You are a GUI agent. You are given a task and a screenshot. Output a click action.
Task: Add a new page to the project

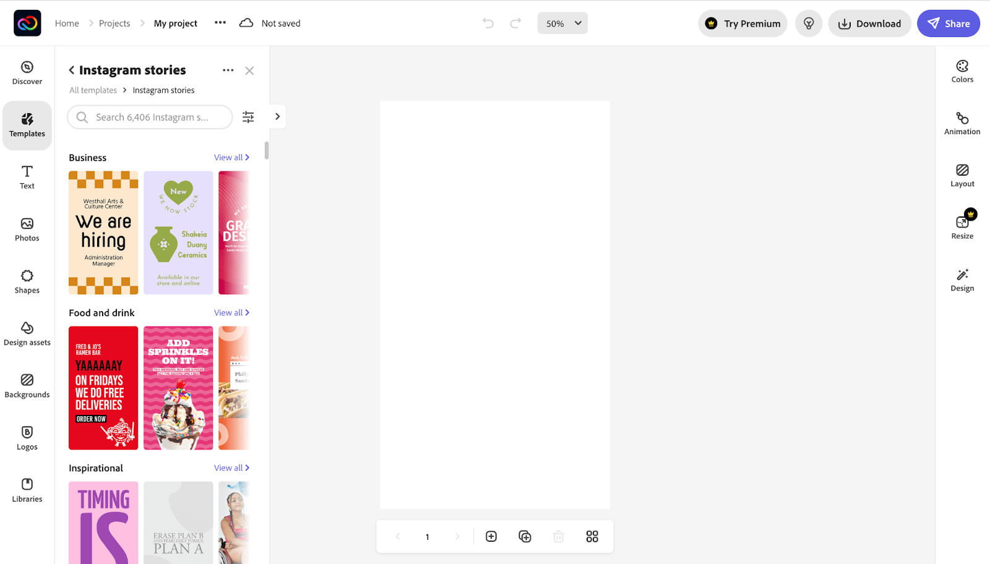coord(491,536)
